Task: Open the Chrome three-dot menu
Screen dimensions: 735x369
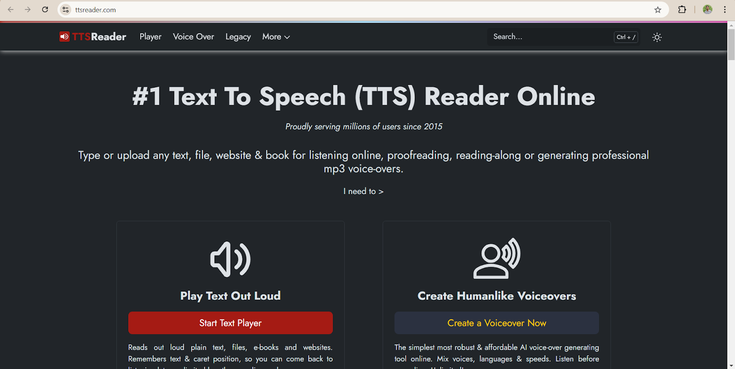Action: point(725,10)
